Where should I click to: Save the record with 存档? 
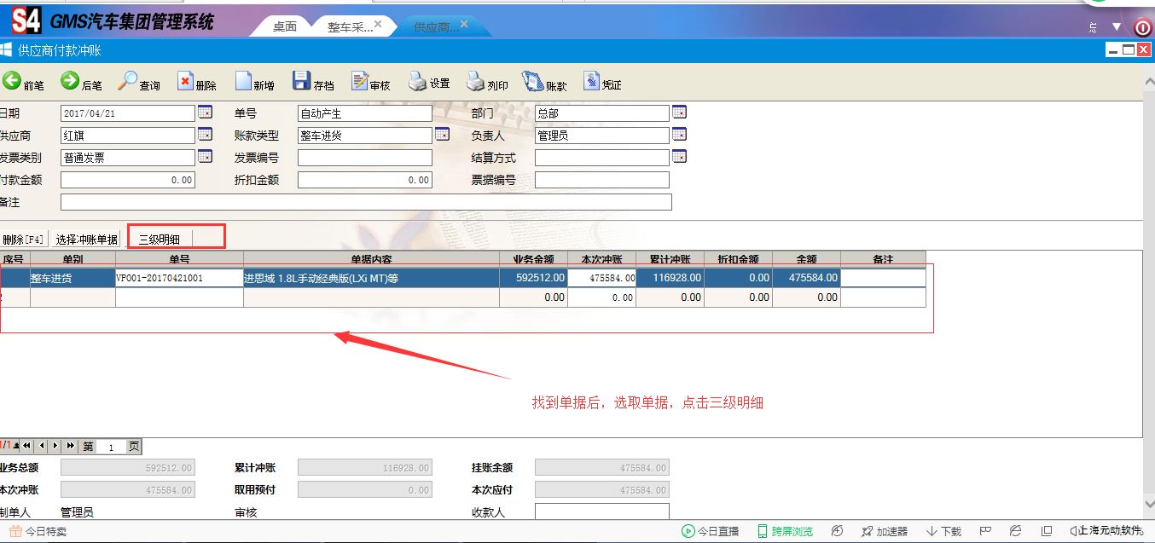click(x=301, y=82)
